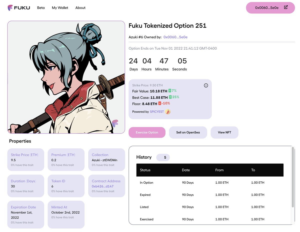Select the In Option history row
The image size is (300, 232).
tap(210, 183)
